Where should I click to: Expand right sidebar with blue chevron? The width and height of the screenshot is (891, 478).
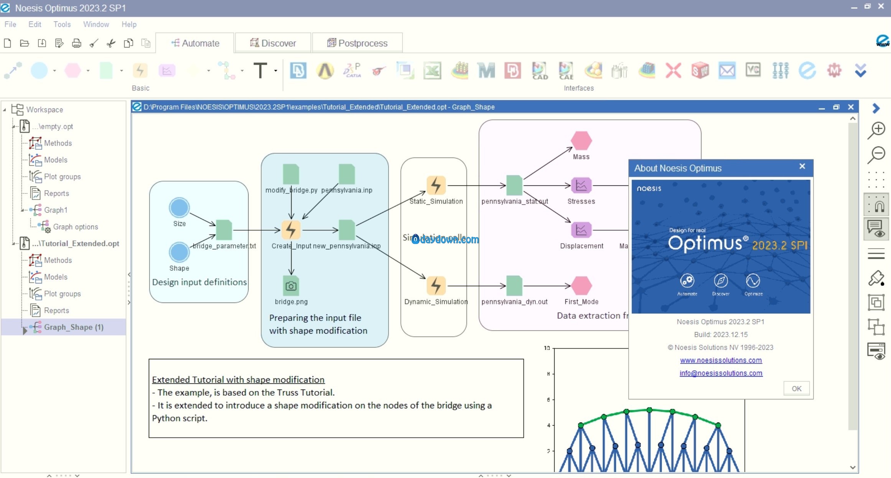point(876,108)
